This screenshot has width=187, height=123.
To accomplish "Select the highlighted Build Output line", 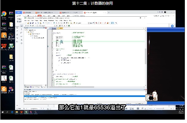I will coord(85,96).
